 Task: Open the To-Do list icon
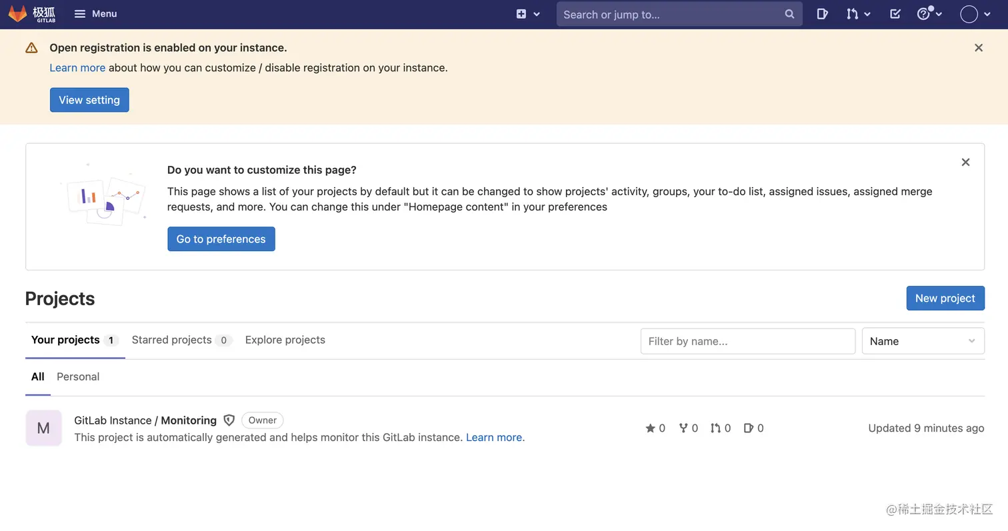click(895, 14)
